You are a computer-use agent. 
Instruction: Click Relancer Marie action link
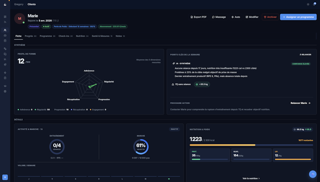300,103
